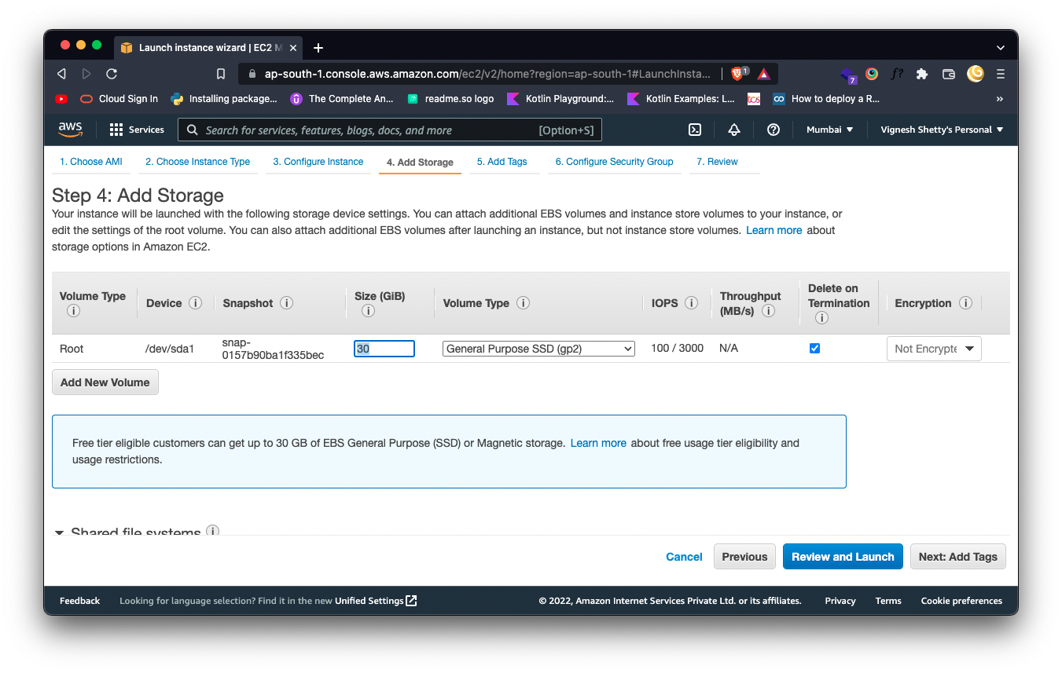Image resolution: width=1062 pixels, height=673 pixels.
Task: Click the Previous button
Action: [x=744, y=557]
